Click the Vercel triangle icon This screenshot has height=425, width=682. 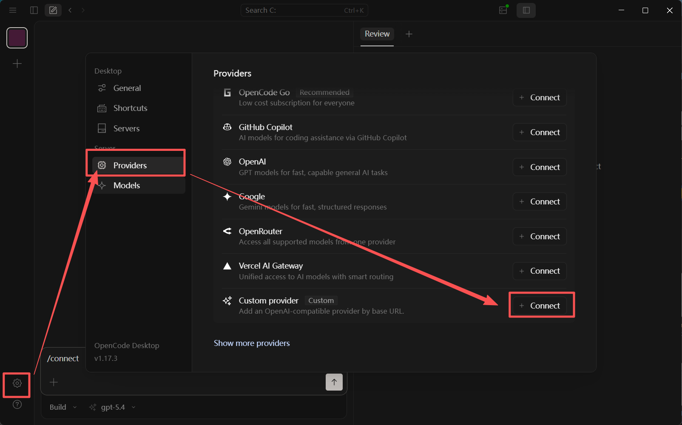coord(227,266)
